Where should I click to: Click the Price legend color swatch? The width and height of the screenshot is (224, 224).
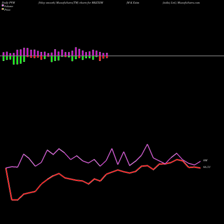click(3, 9)
